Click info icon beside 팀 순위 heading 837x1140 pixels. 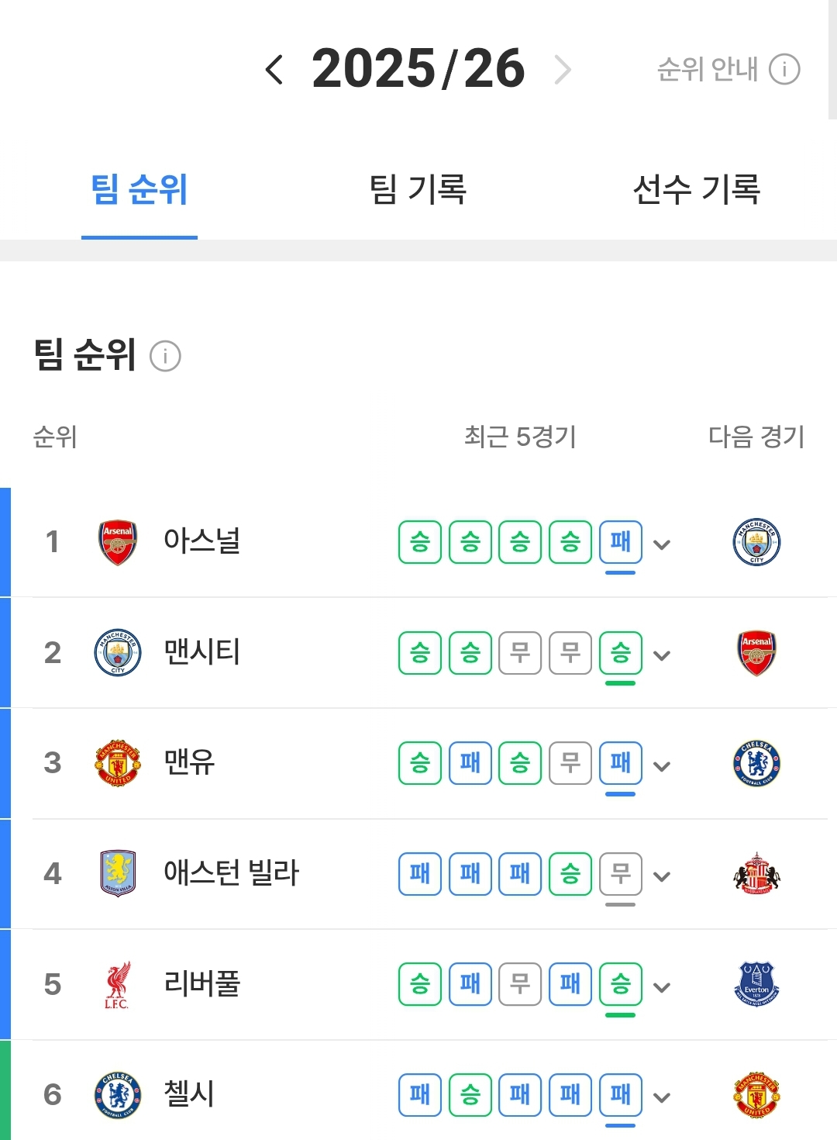tap(165, 356)
